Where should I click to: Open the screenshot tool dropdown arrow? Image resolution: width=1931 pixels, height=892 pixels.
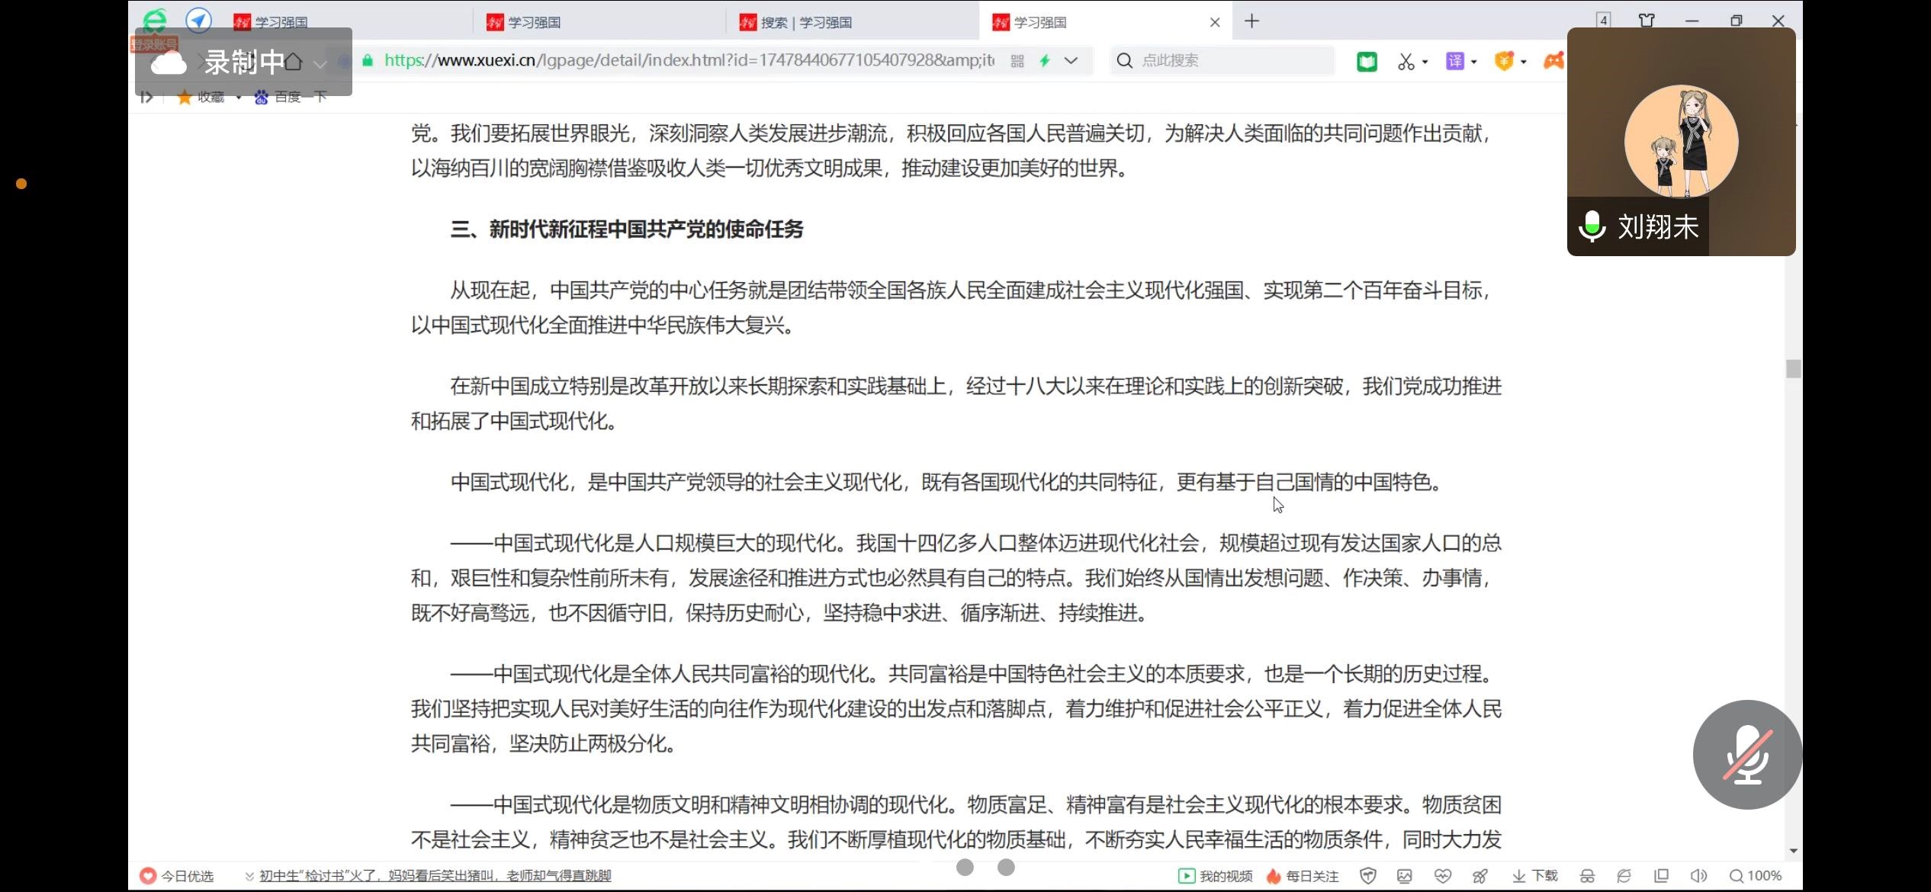coord(1425,62)
